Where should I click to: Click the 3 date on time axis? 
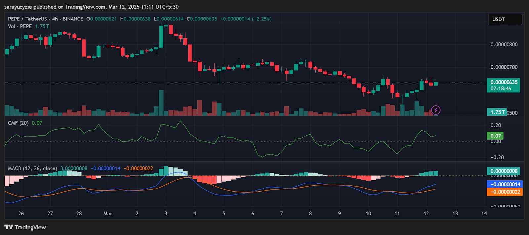[166, 214]
